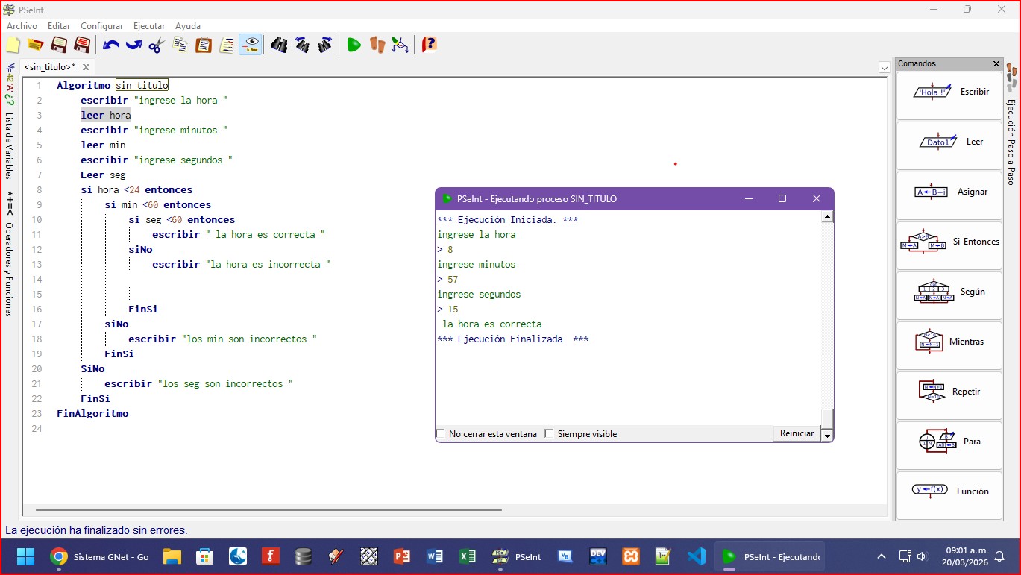Open the Find binoculars icon

coord(279,45)
